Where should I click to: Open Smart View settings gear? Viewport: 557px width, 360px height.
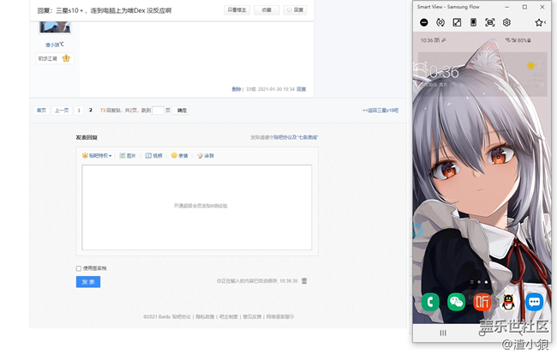tap(506, 23)
